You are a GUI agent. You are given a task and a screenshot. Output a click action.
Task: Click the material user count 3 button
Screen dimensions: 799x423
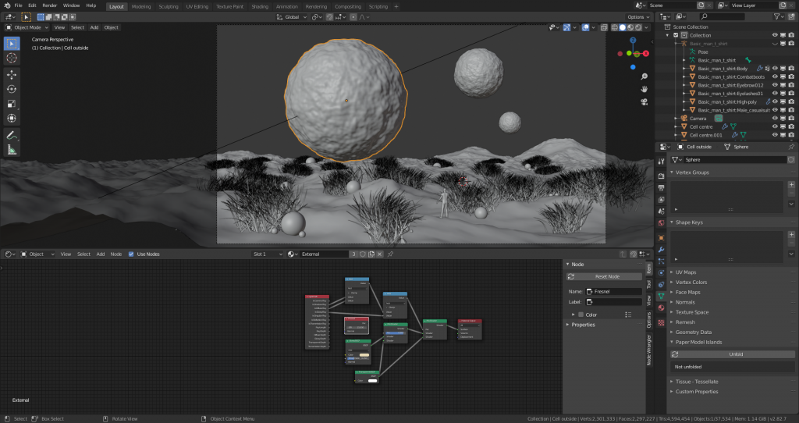click(353, 254)
